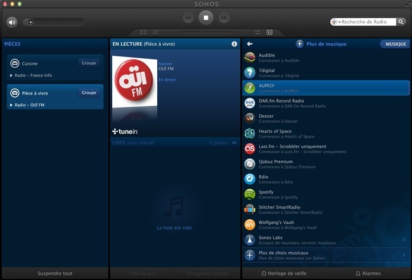Screen dimensions: 412x280
Task: Select the Spotify service icon
Action: [250, 194]
